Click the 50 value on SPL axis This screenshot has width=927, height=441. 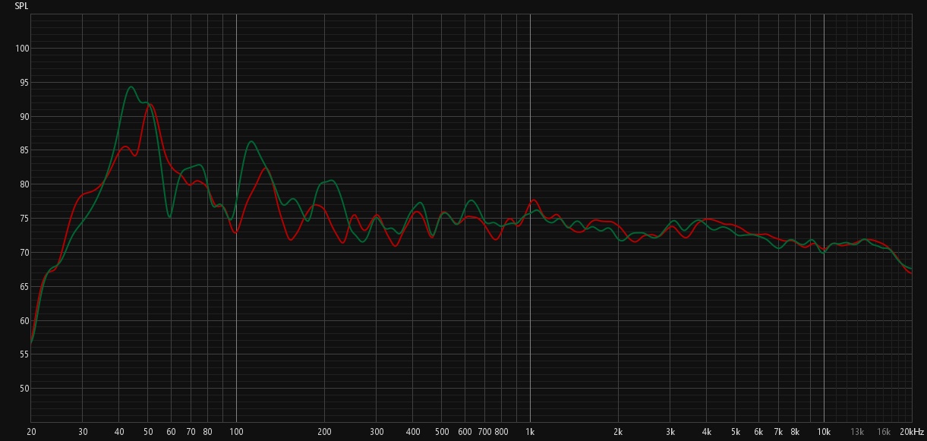(24, 389)
